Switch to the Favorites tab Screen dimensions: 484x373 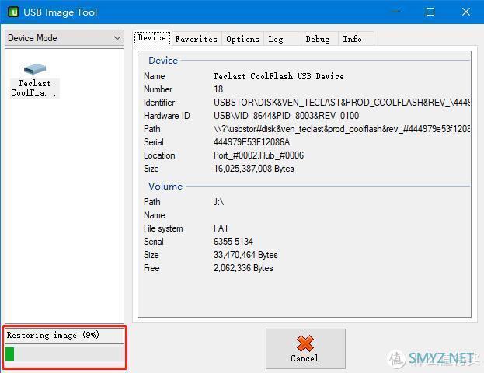tap(197, 39)
